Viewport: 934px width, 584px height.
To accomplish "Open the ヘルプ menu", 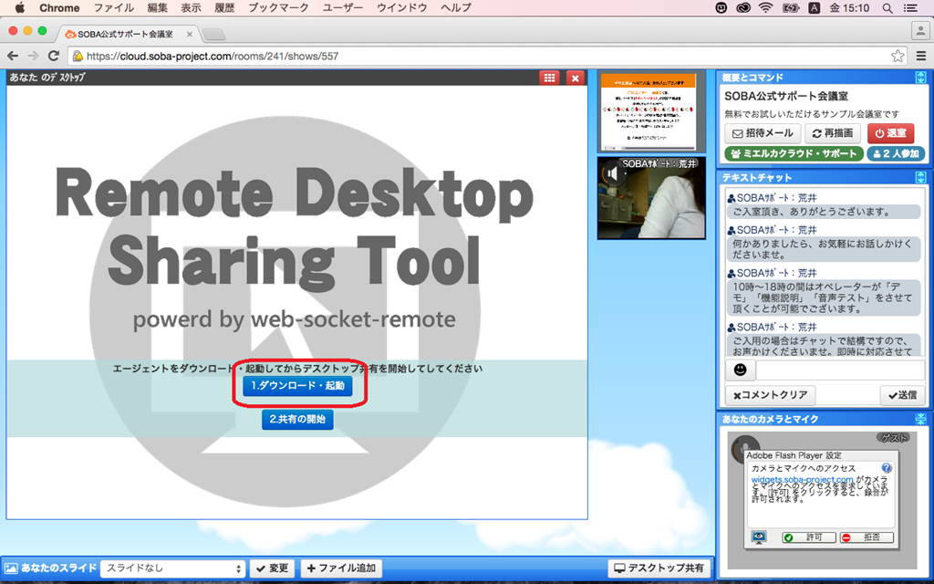I will (456, 7).
